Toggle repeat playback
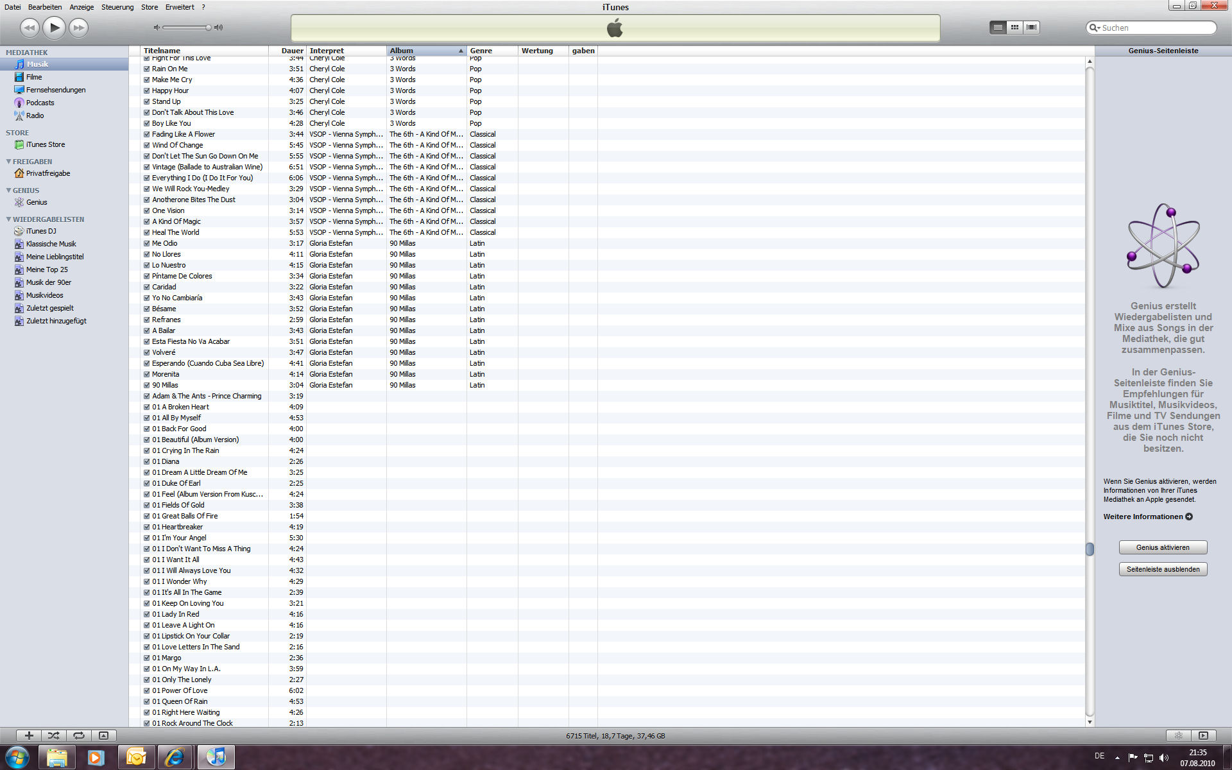This screenshot has height=770, width=1232. [79, 735]
